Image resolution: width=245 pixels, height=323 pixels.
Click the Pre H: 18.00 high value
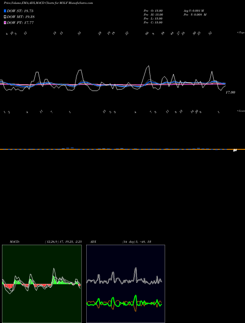[x=153, y=15]
